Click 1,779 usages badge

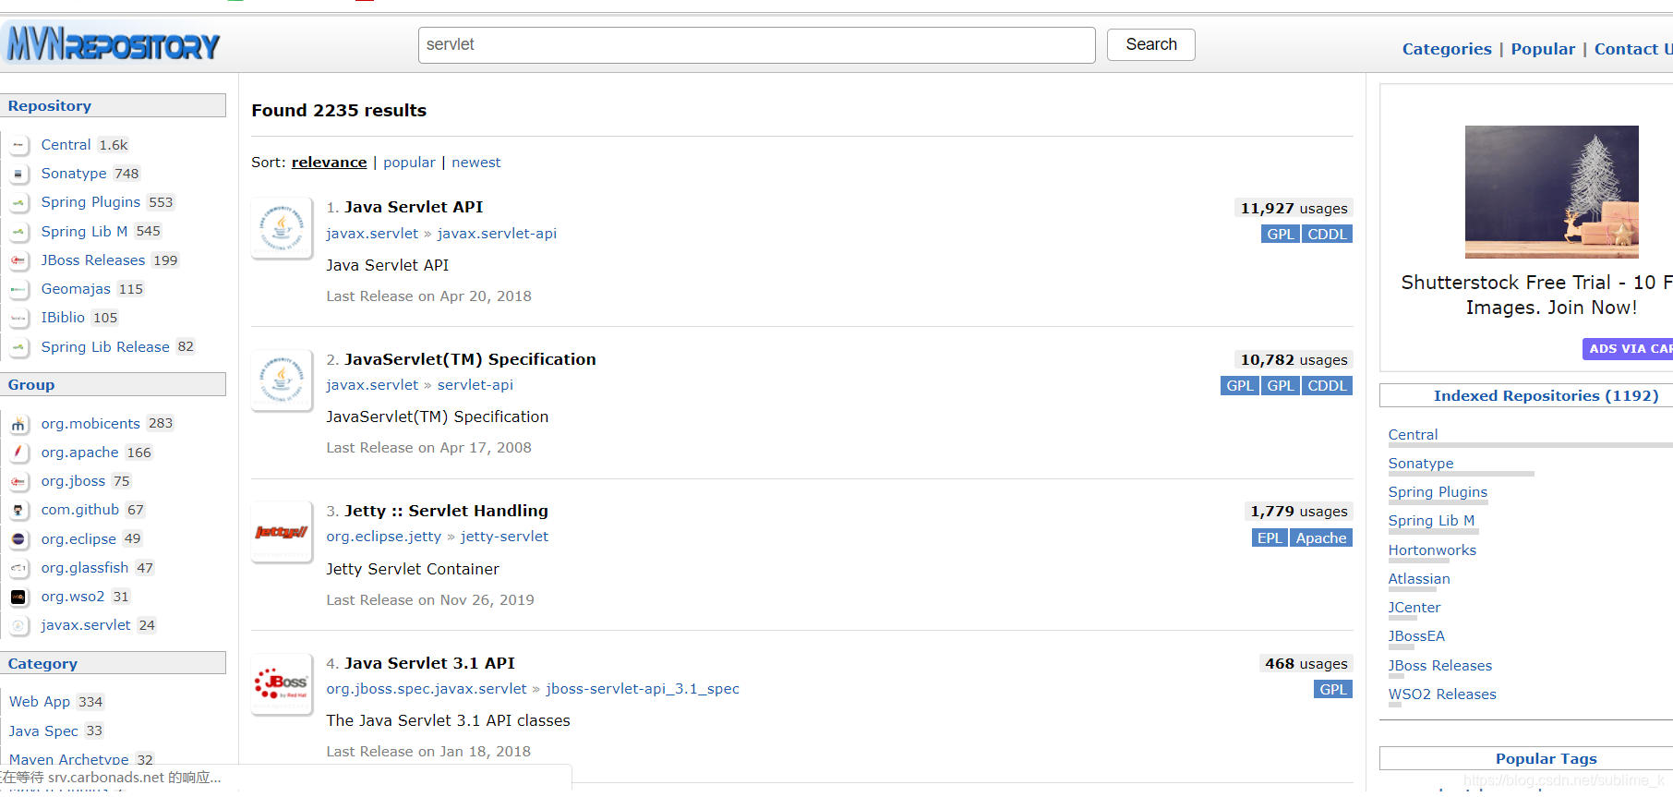coord(1298,512)
